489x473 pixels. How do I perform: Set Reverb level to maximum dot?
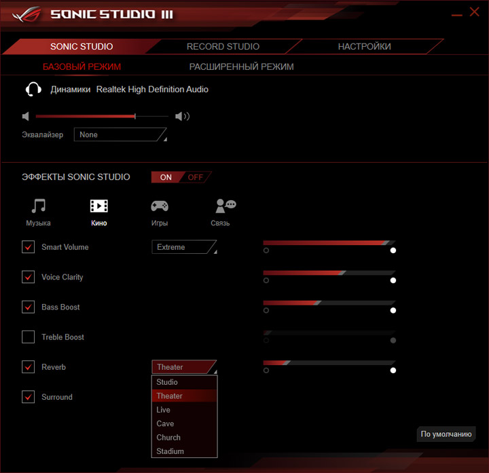393,371
